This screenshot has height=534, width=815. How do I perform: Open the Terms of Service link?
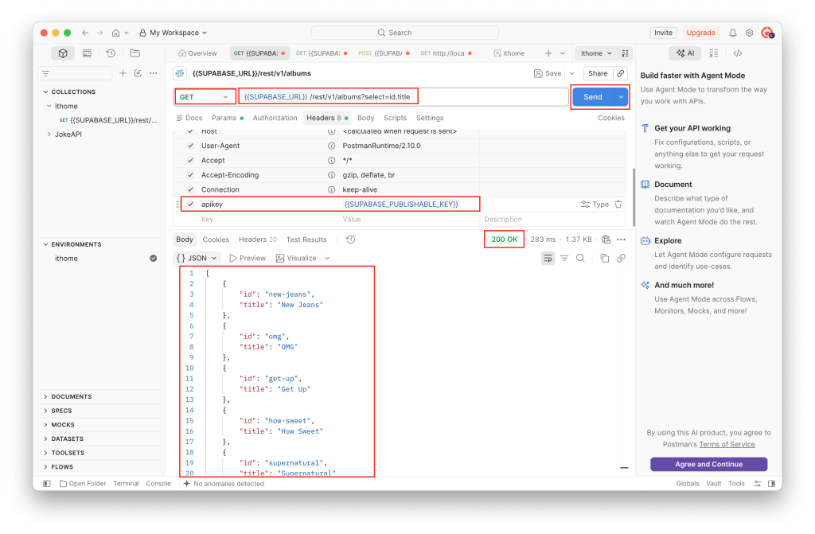click(727, 445)
